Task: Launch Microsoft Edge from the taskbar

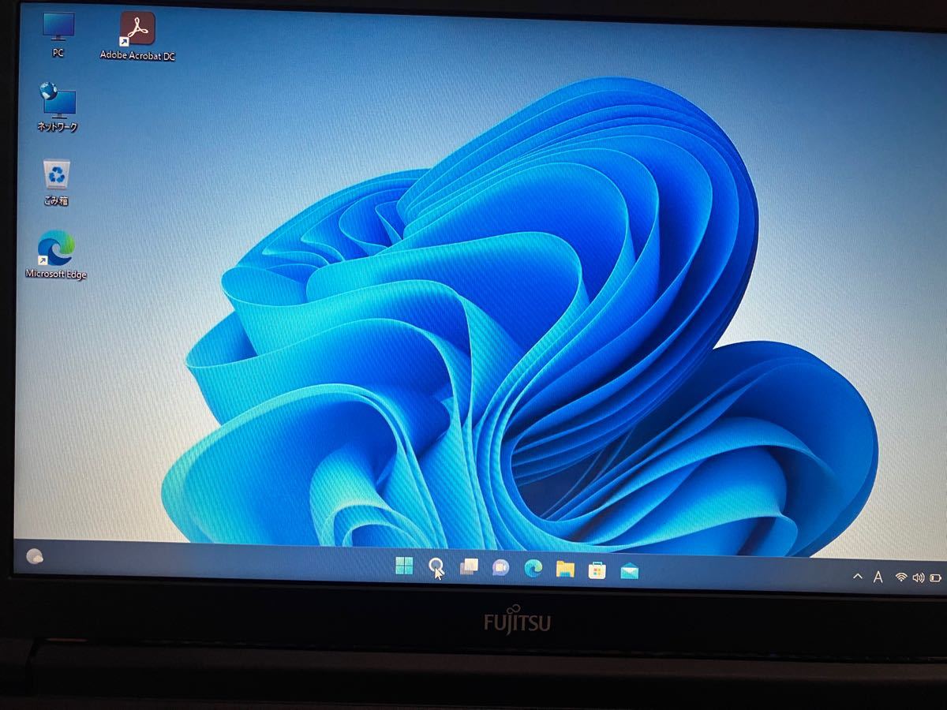Action: (533, 568)
